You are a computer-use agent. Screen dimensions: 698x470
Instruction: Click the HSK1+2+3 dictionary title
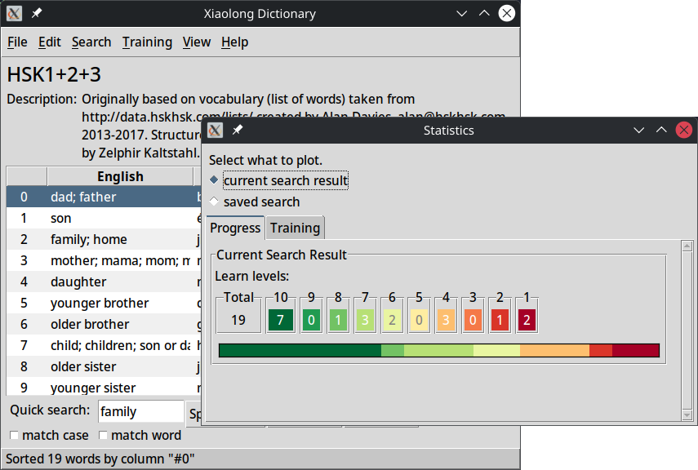point(54,74)
